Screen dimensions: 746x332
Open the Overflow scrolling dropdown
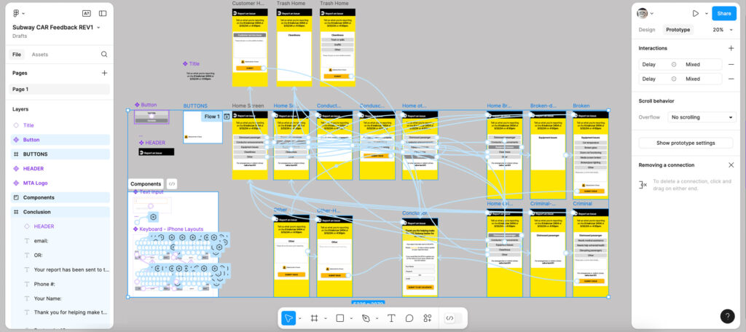pyautogui.click(x=702, y=117)
